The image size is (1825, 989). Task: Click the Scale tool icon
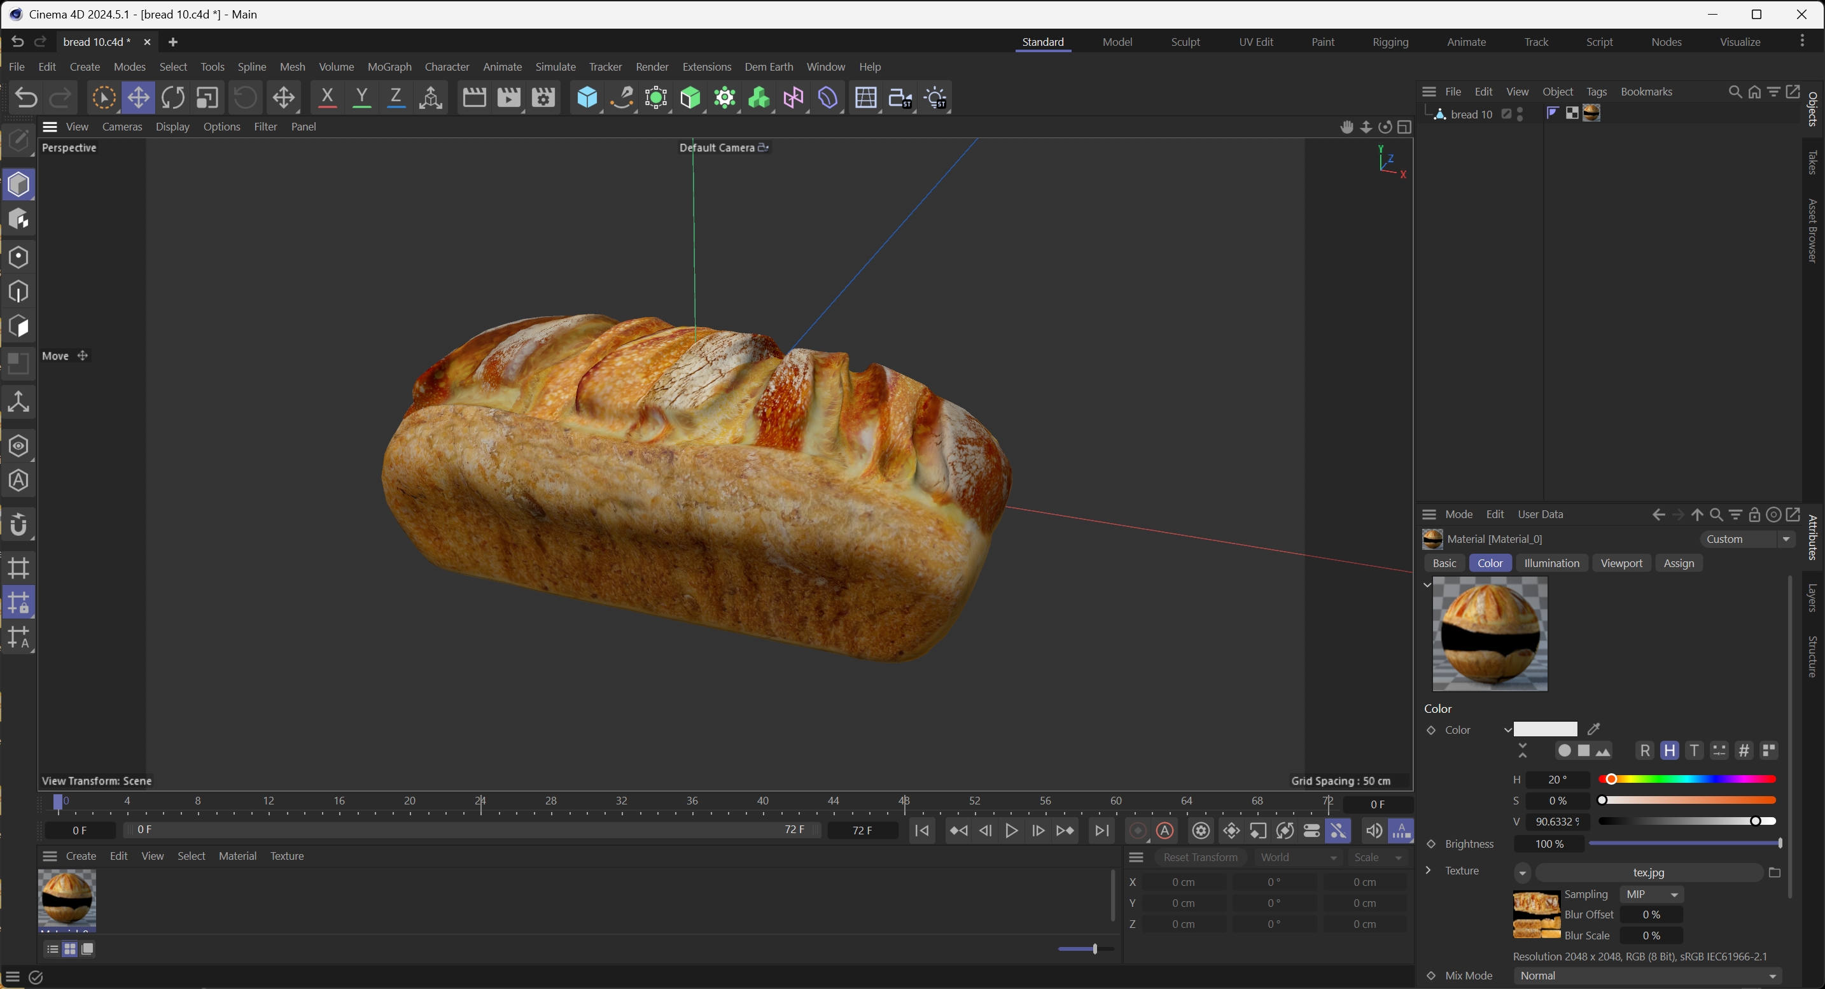tap(207, 98)
